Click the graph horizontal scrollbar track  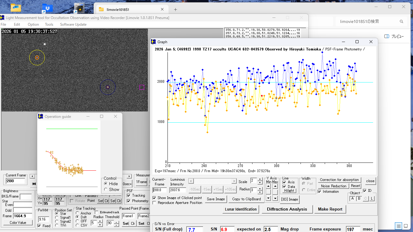tap(213, 181)
